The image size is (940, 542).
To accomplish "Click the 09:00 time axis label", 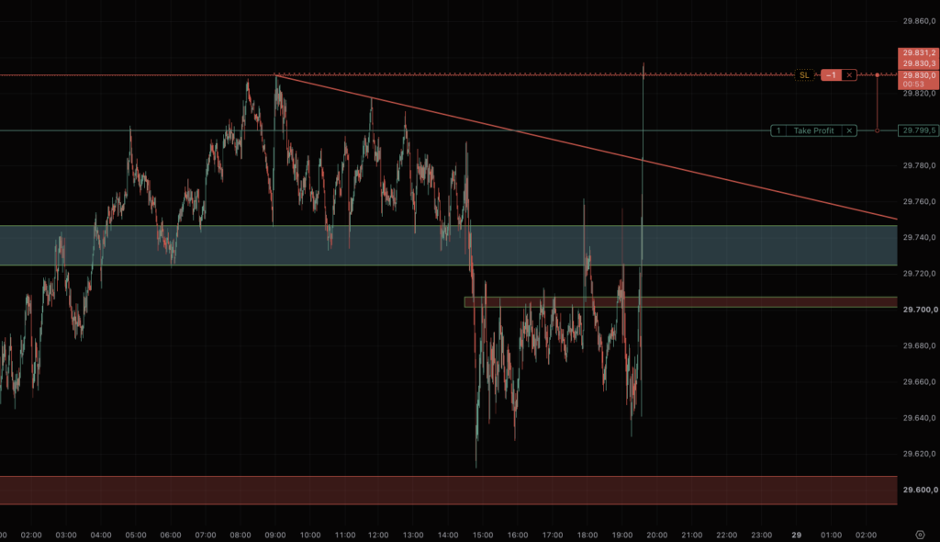I will (275, 535).
